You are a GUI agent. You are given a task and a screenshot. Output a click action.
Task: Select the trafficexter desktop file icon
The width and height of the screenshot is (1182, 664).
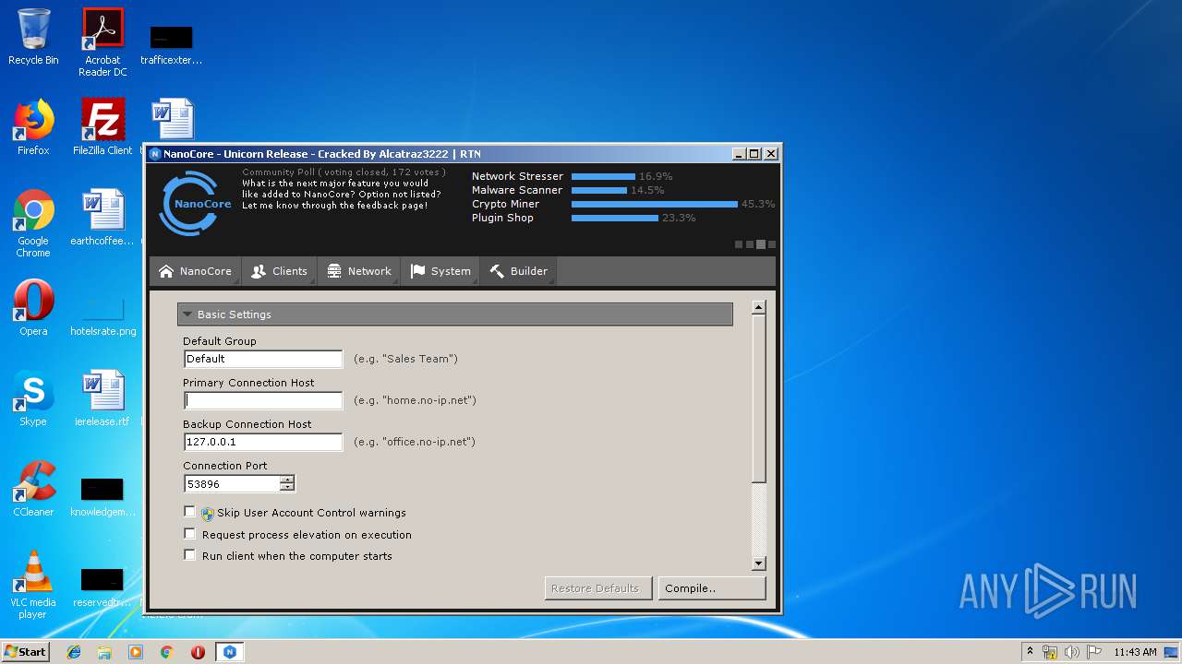tap(172, 45)
